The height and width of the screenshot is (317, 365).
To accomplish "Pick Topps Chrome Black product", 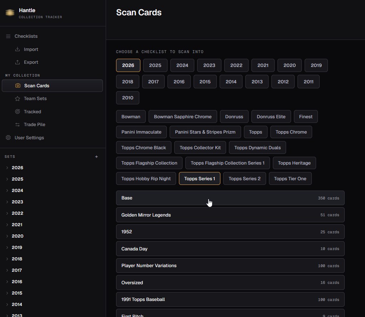I will click(x=144, y=147).
